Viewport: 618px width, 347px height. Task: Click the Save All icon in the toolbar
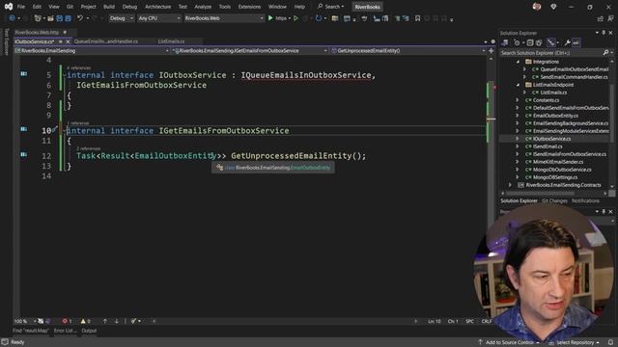pos(68,18)
